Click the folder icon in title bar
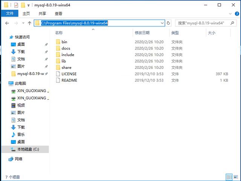Screen dimensions: 241x181 pyautogui.click(x=6, y=5)
